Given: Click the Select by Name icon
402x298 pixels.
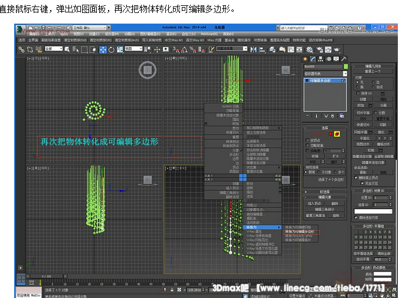Looking at the screenshot, I should (76, 50).
